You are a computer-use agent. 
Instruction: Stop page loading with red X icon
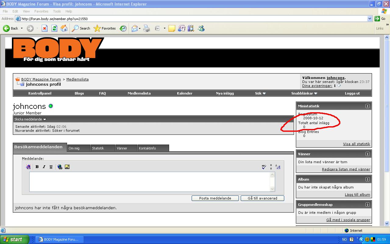44,28
